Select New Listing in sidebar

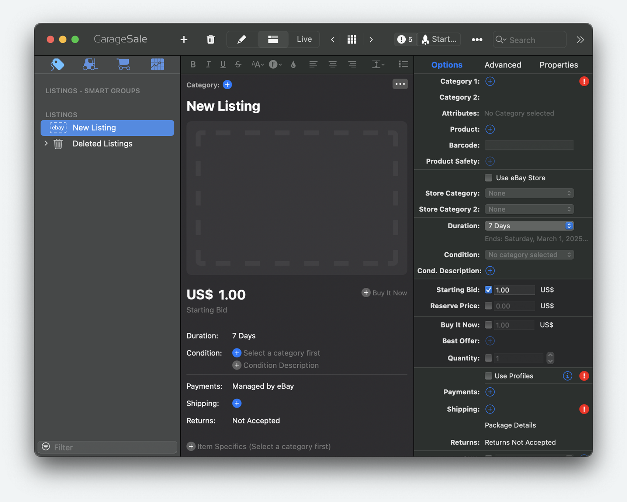click(x=107, y=128)
